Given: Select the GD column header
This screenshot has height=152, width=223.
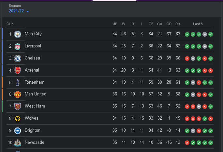Looking at the screenshot, I should (169, 24).
